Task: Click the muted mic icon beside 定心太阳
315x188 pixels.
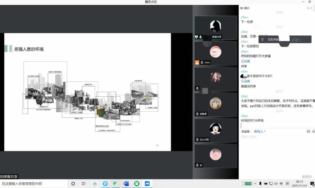Action: point(197,140)
